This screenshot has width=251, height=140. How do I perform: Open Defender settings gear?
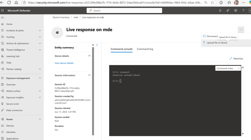[x=236, y=10]
